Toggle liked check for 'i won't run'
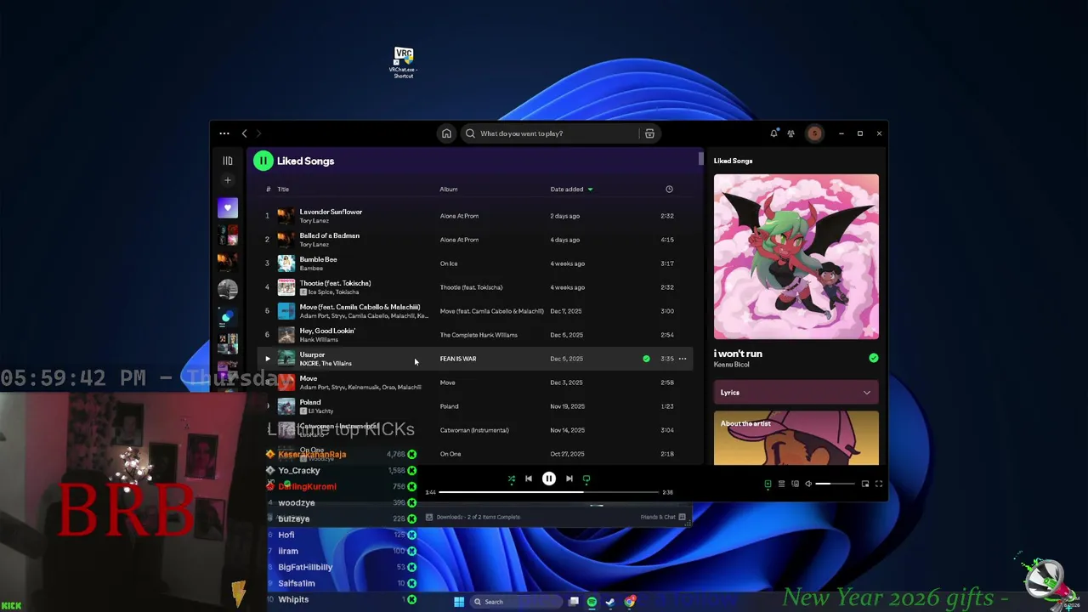 click(873, 358)
